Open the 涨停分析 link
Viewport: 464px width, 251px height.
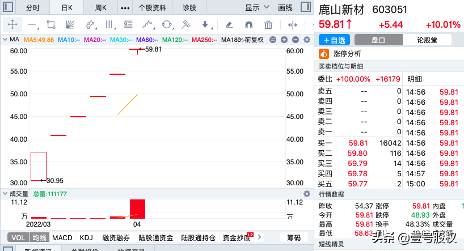click(x=347, y=54)
